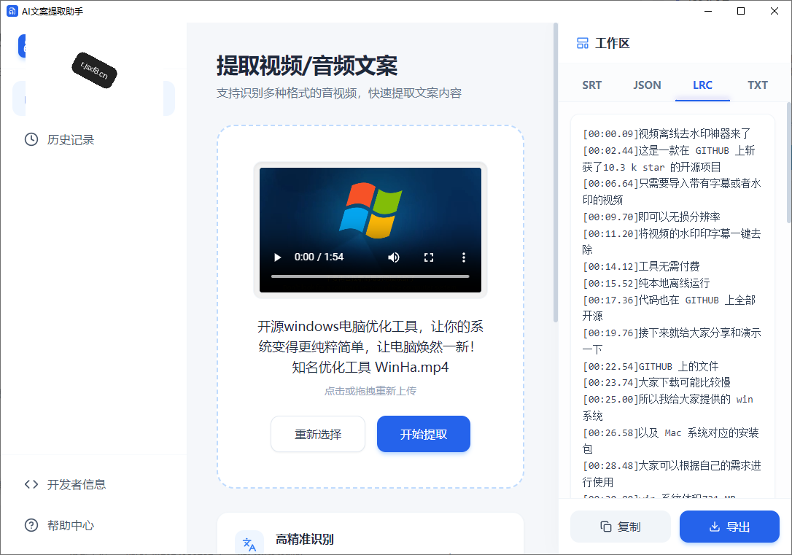Switch to the SRT tab

[591, 85]
